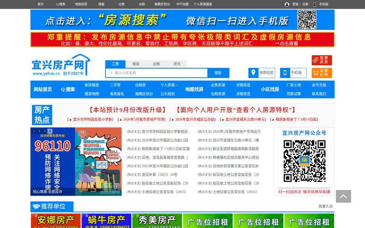Click the orange 我要出租 cart button
The height and width of the screenshot is (228, 365).
(322, 73)
